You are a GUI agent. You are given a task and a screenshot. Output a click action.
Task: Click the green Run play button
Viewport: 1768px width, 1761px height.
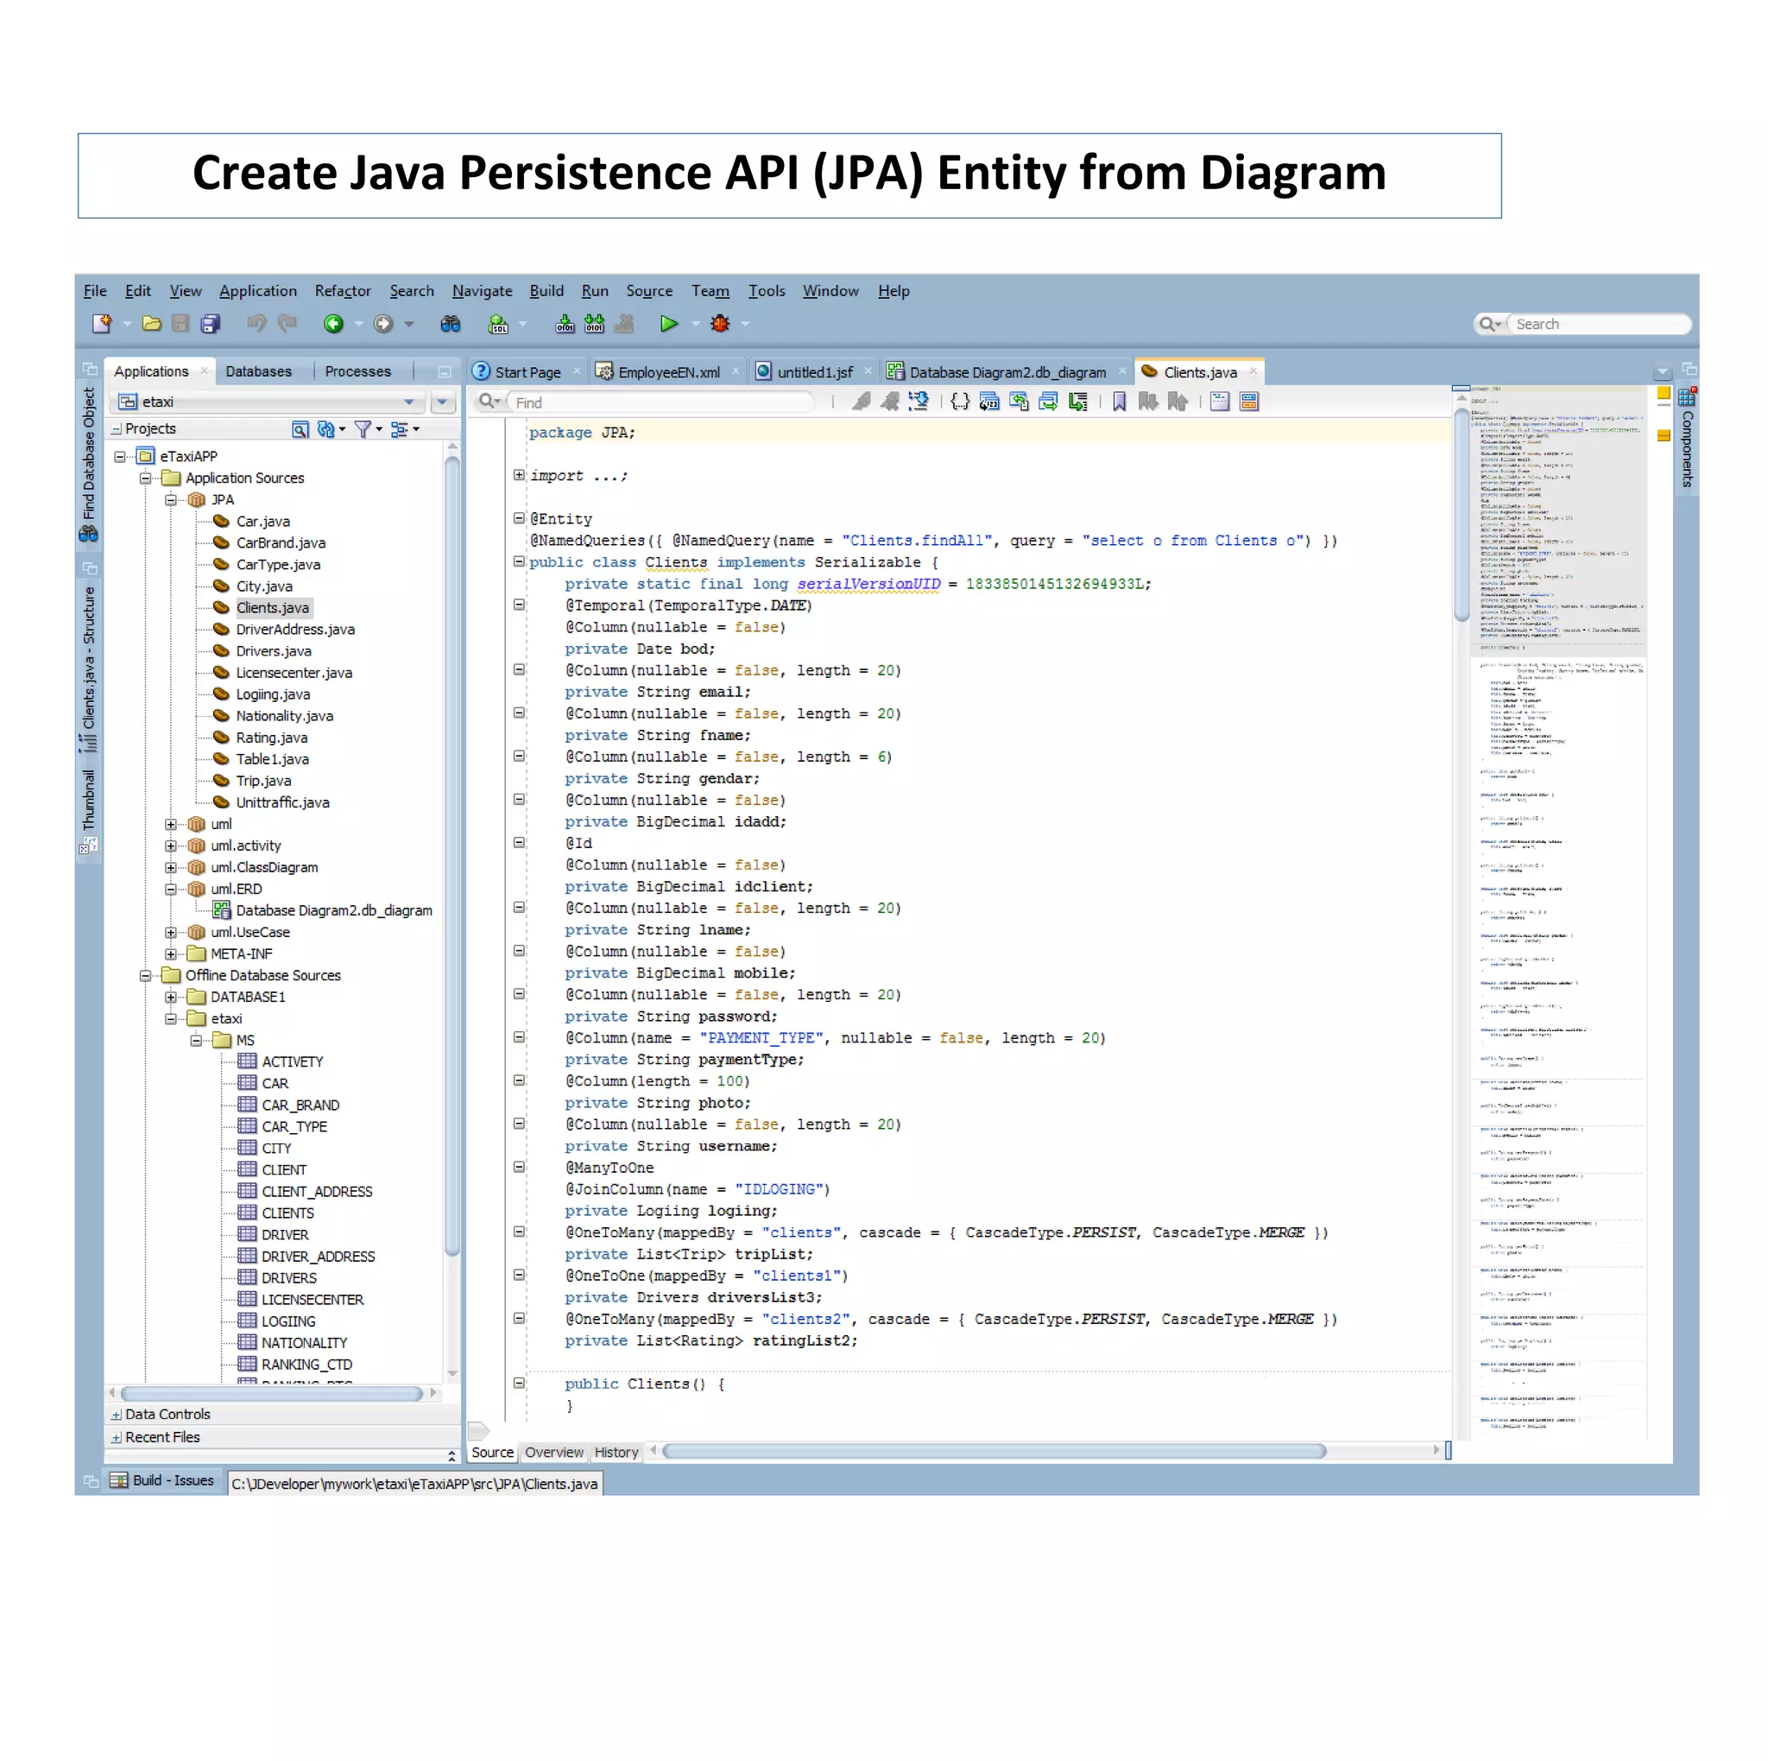tap(669, 323)
